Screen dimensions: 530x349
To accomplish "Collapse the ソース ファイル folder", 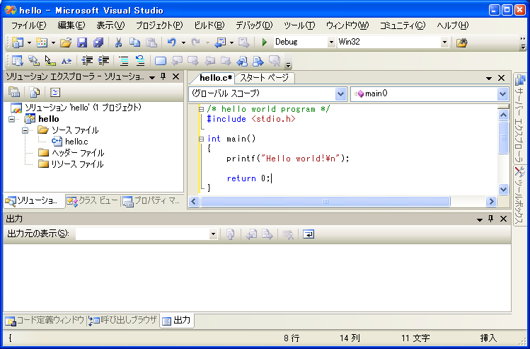I will click(25, 130).
